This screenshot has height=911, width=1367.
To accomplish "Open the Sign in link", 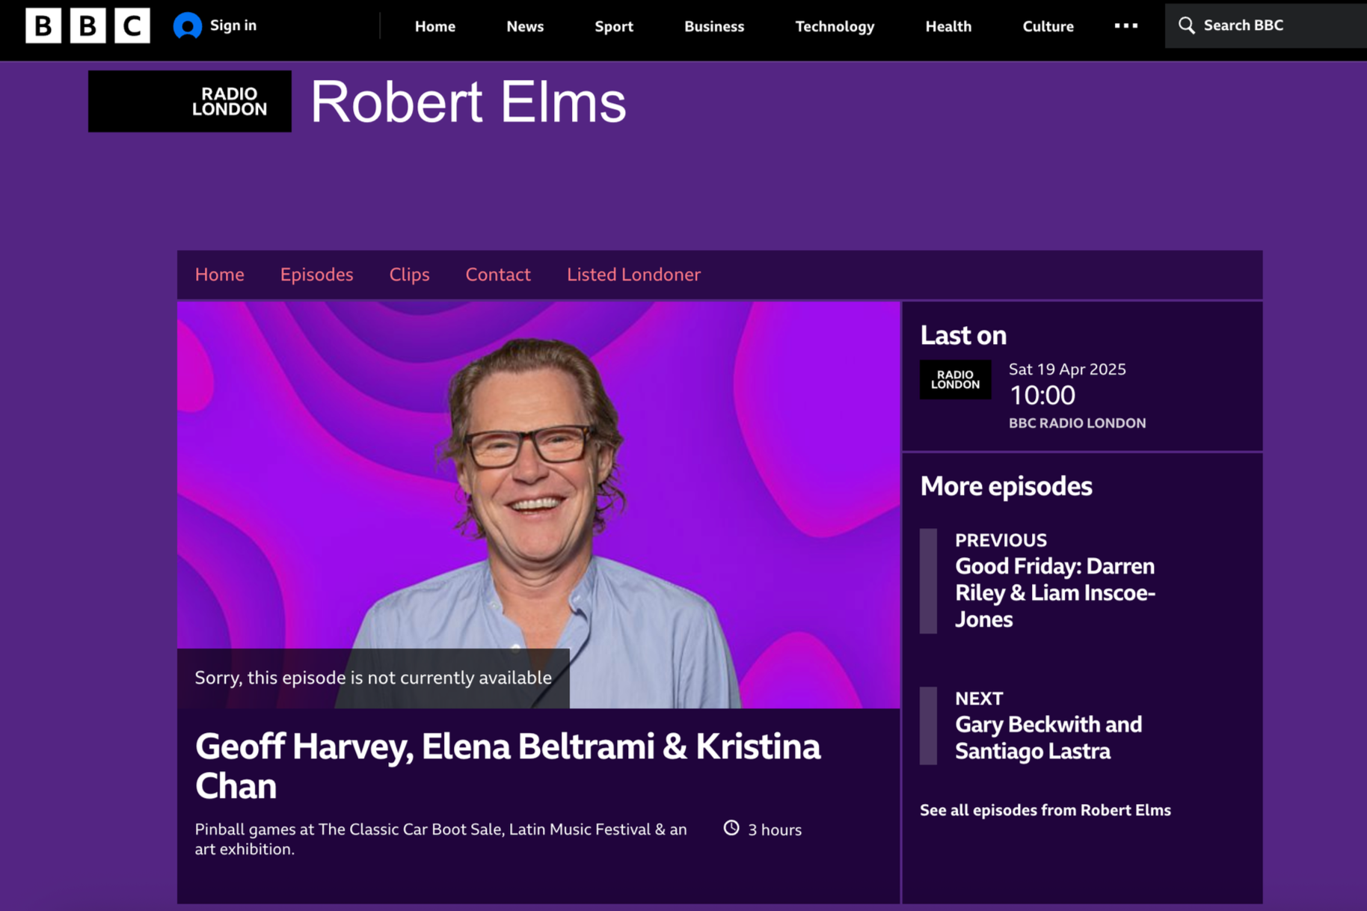I will tap(233, 25).
